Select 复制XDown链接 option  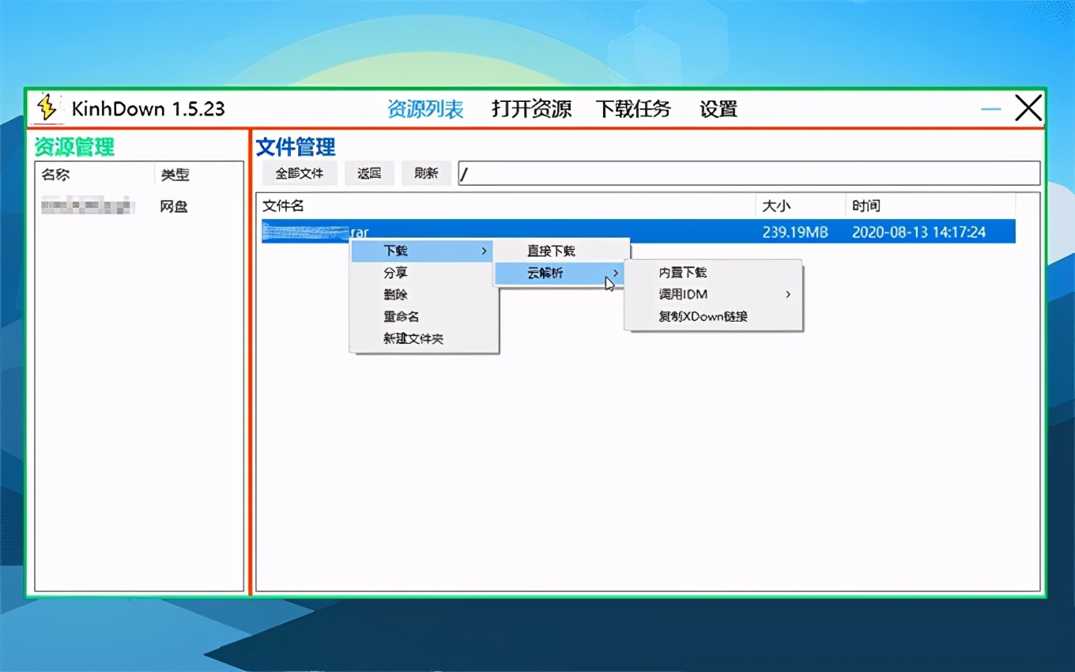point(713,317)
